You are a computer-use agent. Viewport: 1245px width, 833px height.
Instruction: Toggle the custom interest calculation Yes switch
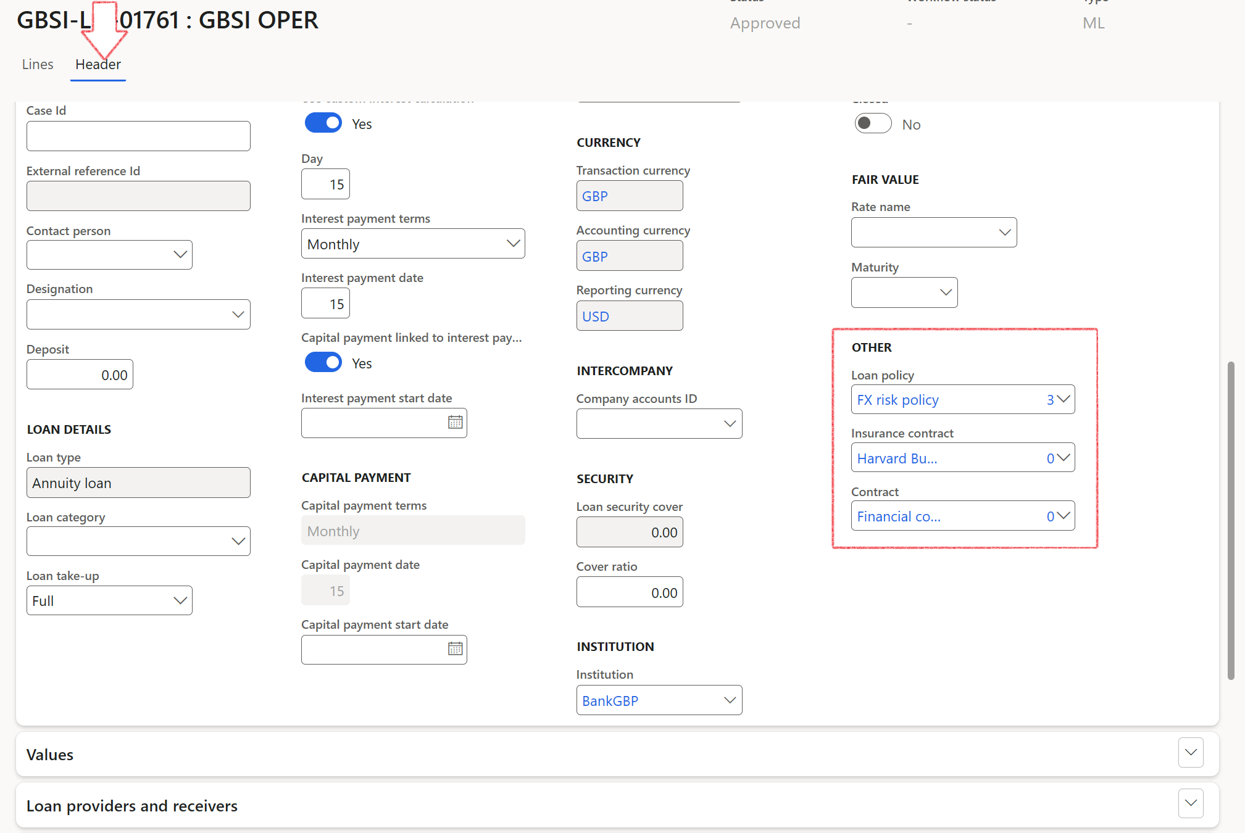coord(323,123)
